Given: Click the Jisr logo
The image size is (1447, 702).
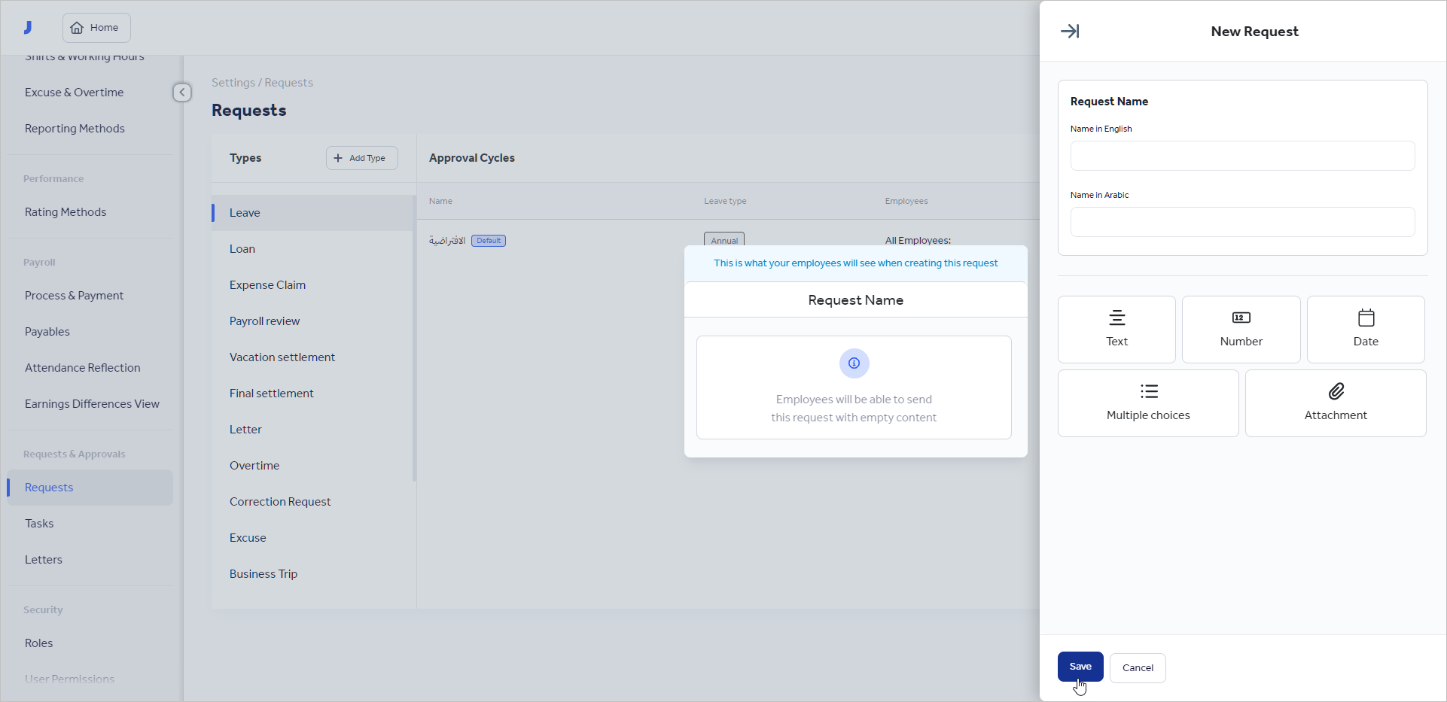Looking at the screenshot, I should point(27,26).
